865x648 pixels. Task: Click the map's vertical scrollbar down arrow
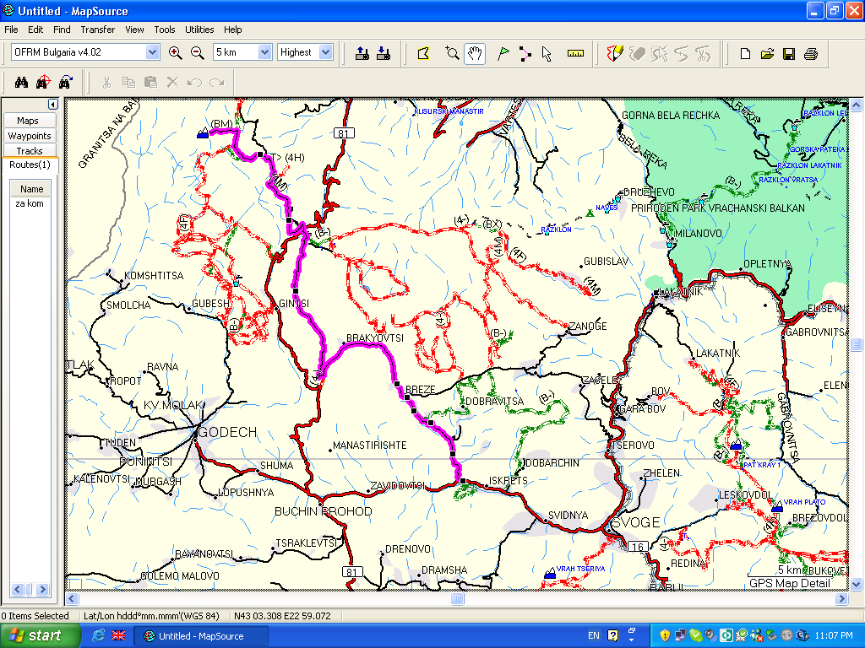(856, 584)
